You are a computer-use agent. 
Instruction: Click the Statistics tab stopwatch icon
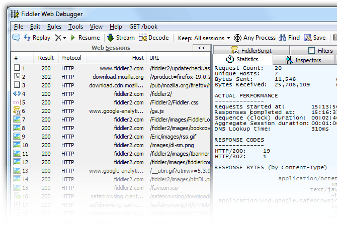pos(230,59)
